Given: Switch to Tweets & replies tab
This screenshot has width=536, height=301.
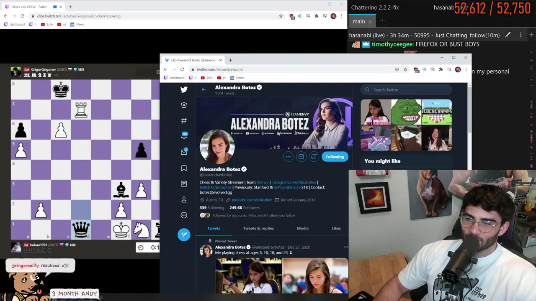Looking at the screenshot, I should [x=258, y=228].
